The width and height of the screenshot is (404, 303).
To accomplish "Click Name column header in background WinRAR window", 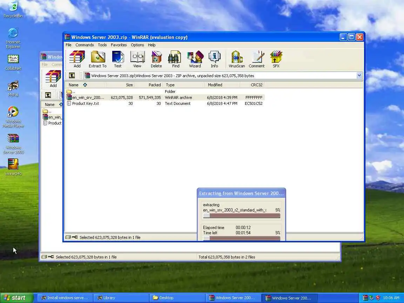I will pos(52,105).
